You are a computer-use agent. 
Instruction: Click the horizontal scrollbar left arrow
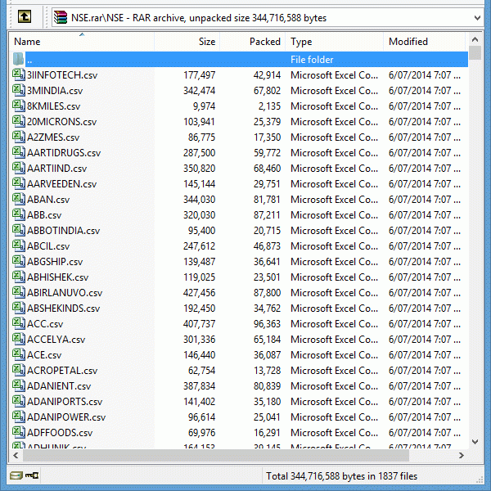16,456
